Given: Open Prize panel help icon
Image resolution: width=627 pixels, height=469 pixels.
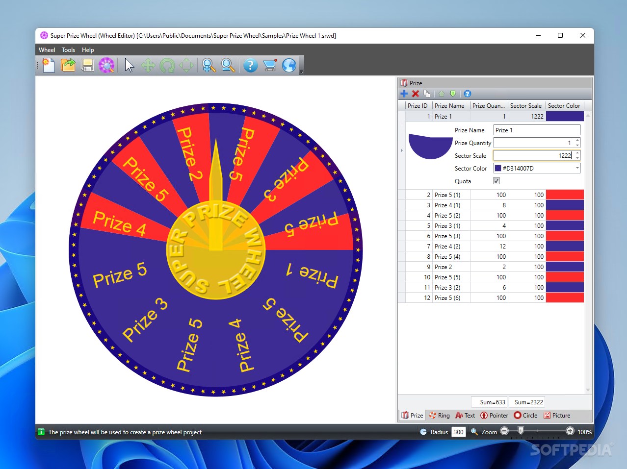Looking at the screenshot, I should tap(468, 94).
